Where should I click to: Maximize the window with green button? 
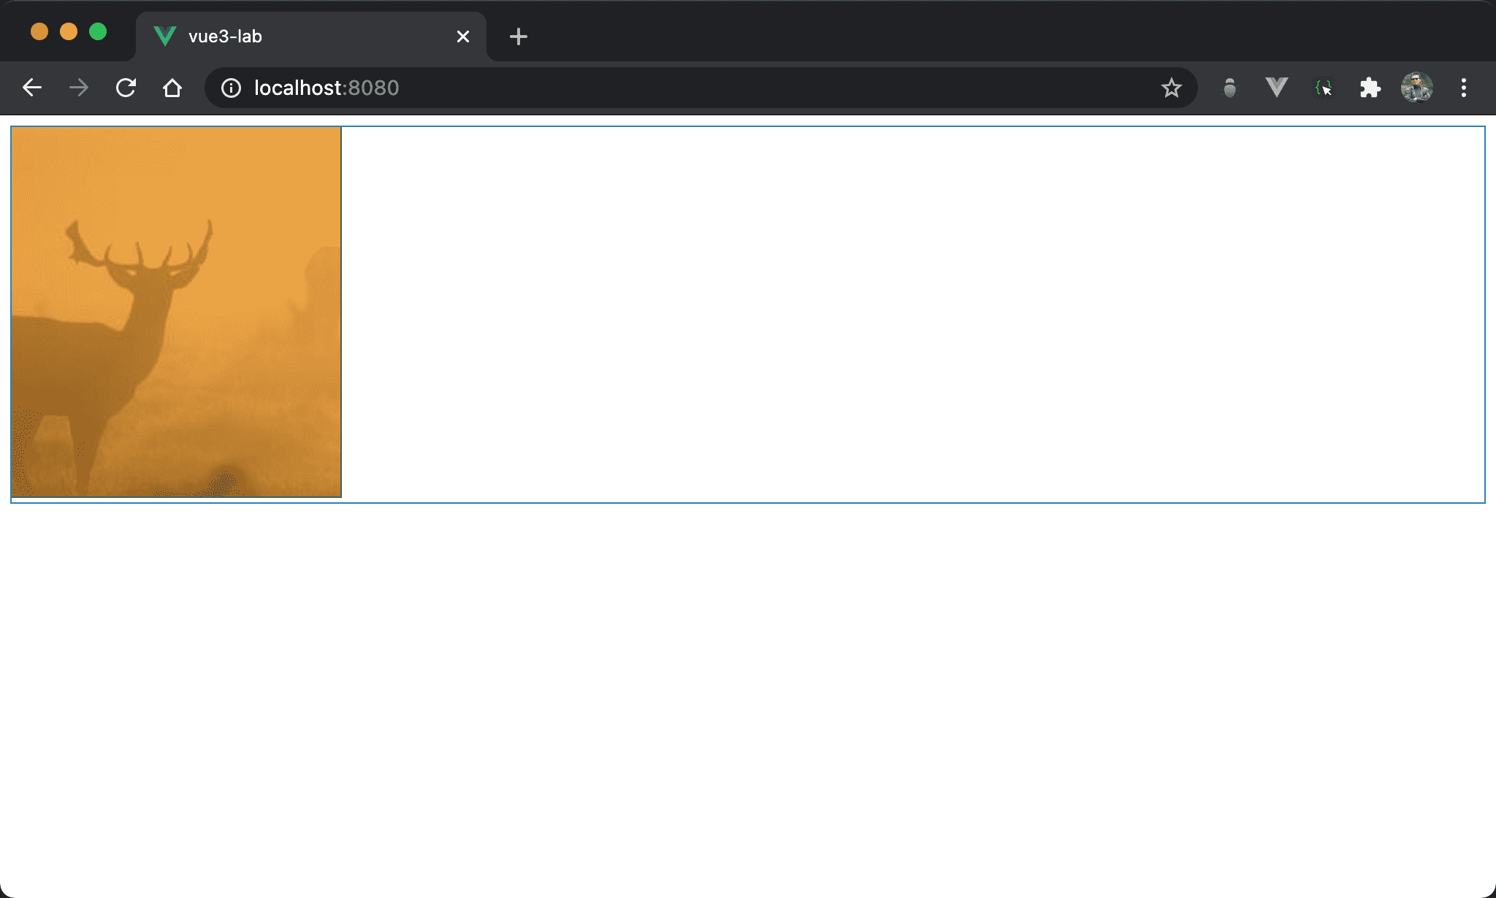coord(98,31)
